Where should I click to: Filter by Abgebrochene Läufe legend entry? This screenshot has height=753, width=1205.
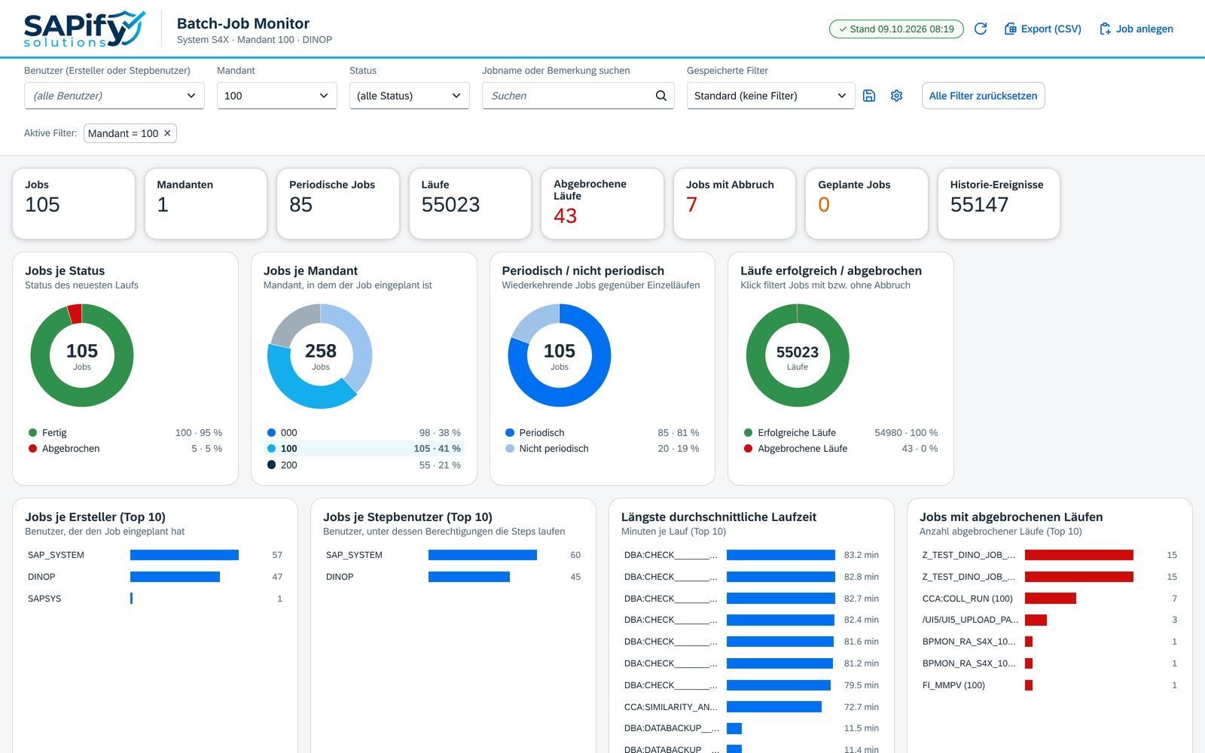(x=840, y=448)
